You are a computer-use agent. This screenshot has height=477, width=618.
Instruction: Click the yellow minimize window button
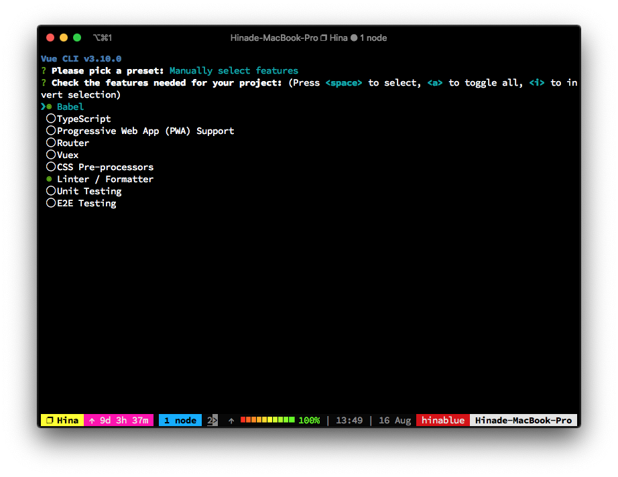point(64,38)
